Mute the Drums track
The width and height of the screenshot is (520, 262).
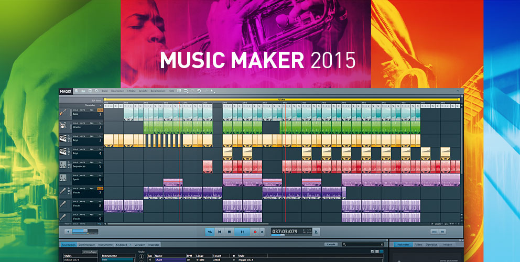(83, 123)
